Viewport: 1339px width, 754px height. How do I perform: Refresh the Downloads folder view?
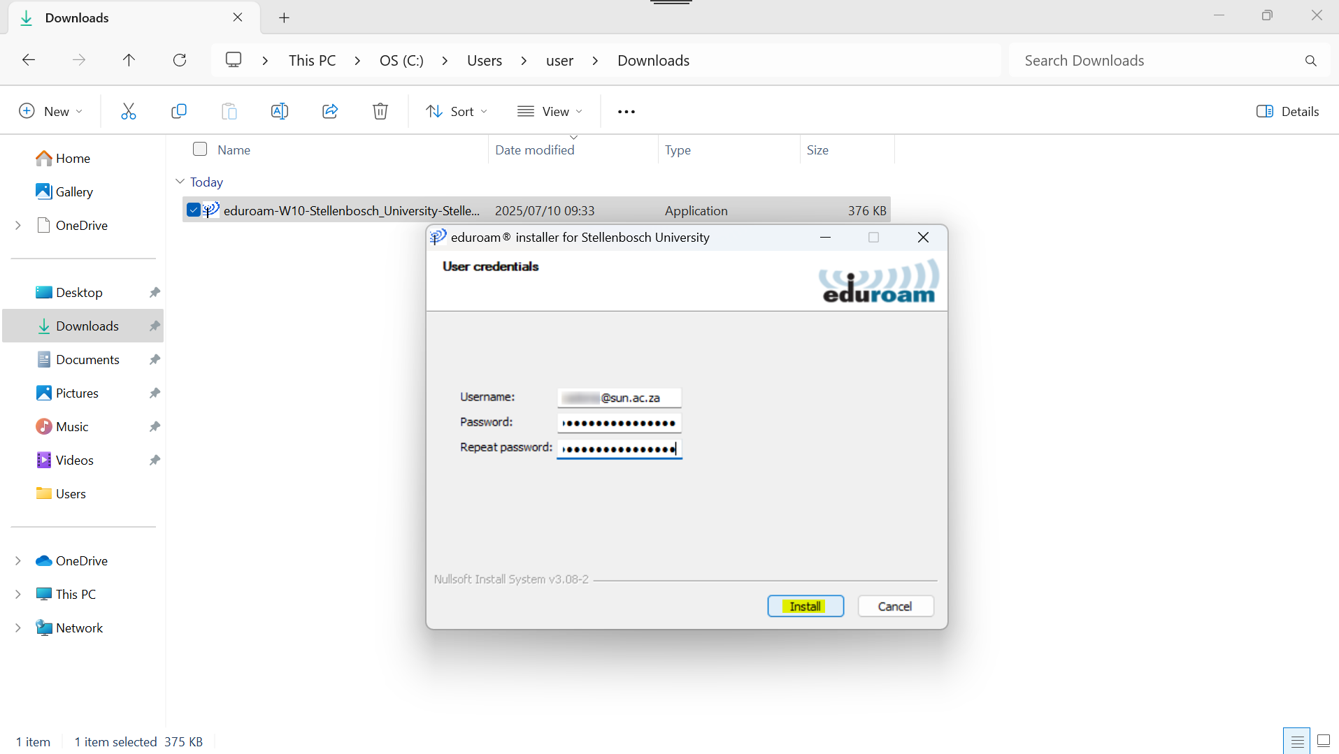click(x=180, y=60)
